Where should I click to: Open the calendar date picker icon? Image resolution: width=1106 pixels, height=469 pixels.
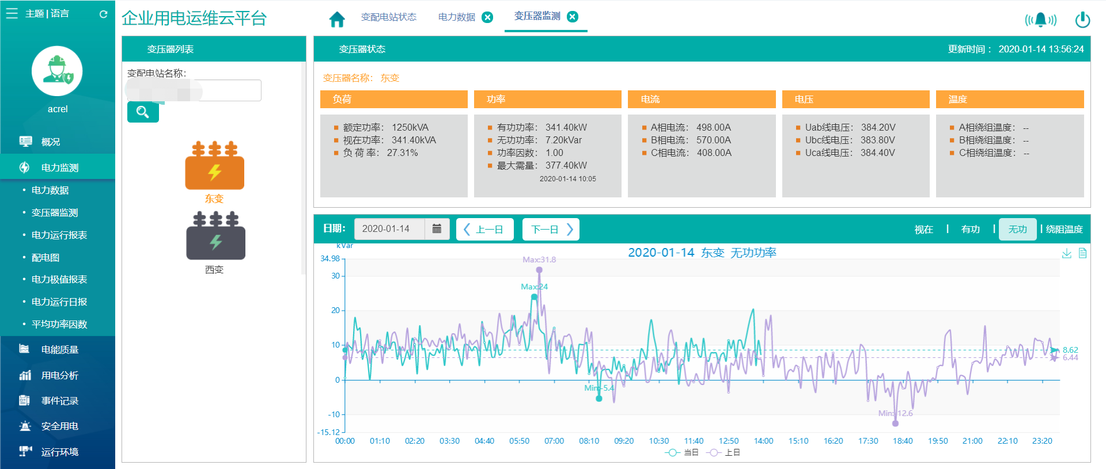(x=437, y=229)
